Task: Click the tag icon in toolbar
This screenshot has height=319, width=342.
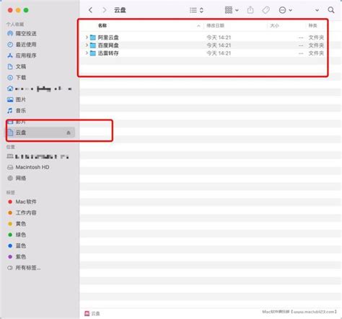Action: click(266, 10)
